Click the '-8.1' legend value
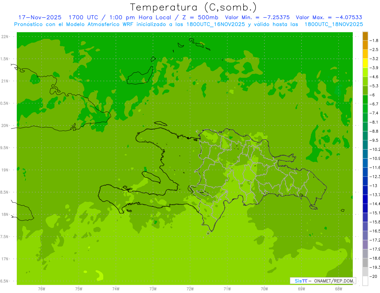Image resolution: width=380 pixels, height=293 pixels. pyautogui.click(x=375, y=122)
